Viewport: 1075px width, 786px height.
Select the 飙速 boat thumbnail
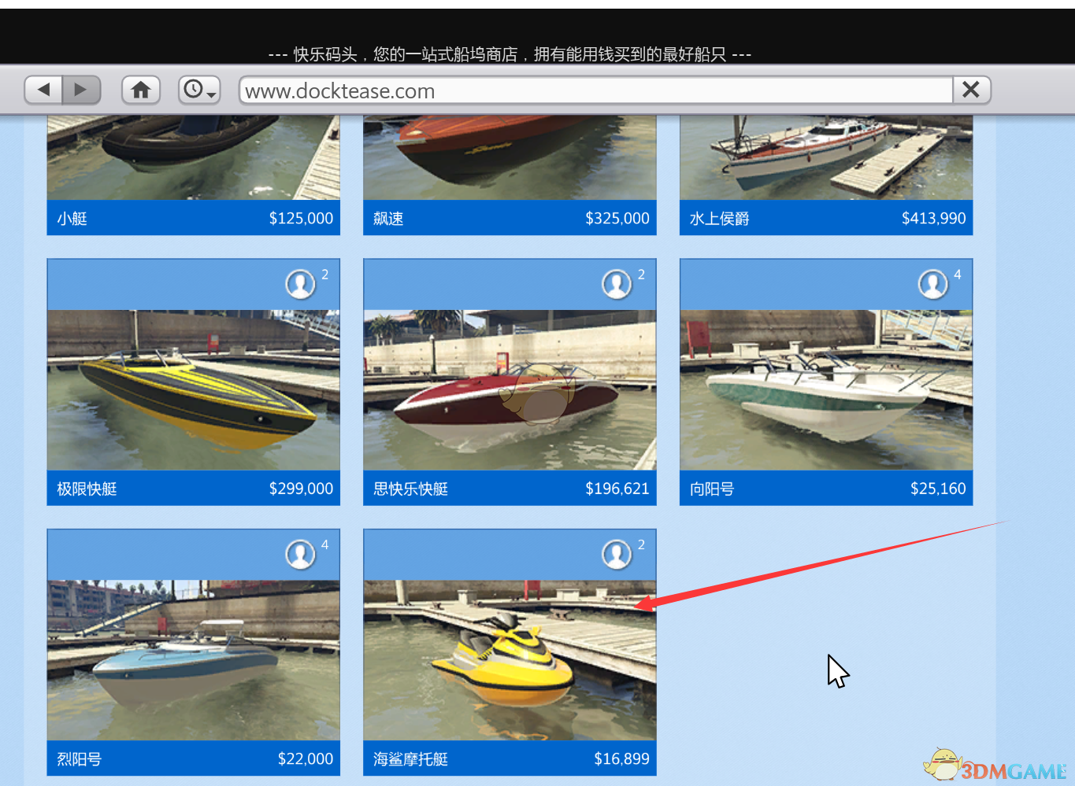click(510, 157)
